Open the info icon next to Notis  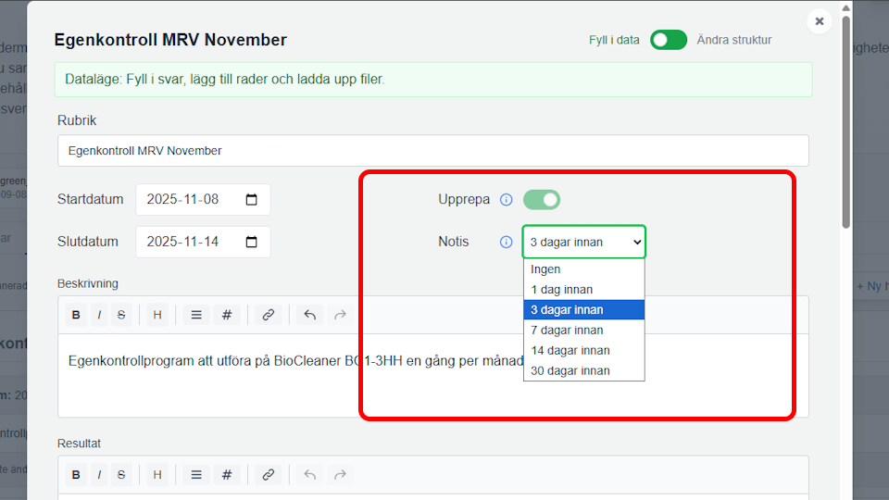point(507,242)
